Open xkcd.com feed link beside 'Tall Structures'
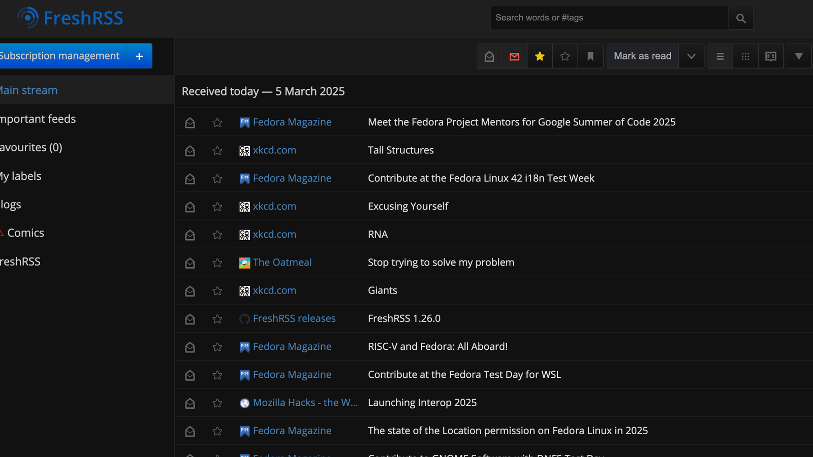This screenshot has width=813, height=457. pos(268,150)
